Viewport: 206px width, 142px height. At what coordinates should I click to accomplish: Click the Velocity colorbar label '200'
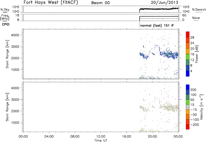(x=193, y=90)
